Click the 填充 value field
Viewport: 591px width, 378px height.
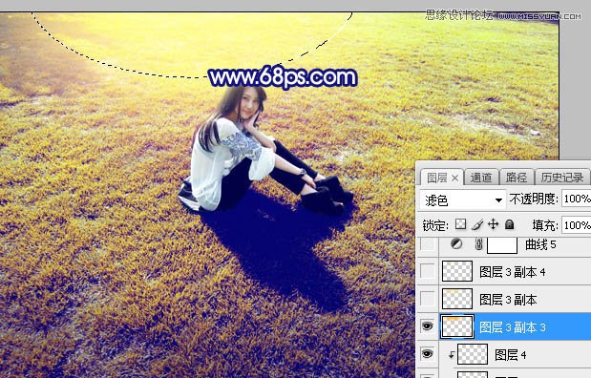tap(577, 225)
